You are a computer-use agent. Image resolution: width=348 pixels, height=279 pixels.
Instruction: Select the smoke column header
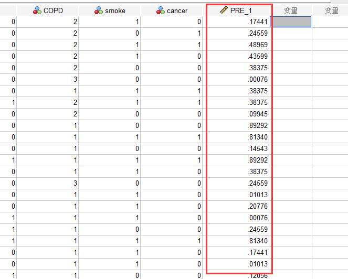[x=110, y=10]
